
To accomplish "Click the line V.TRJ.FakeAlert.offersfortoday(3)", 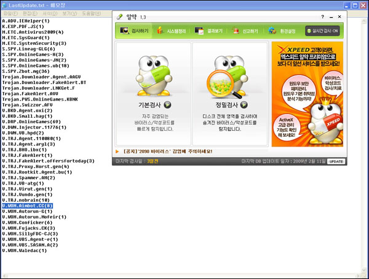I will [x=48, y=161].
